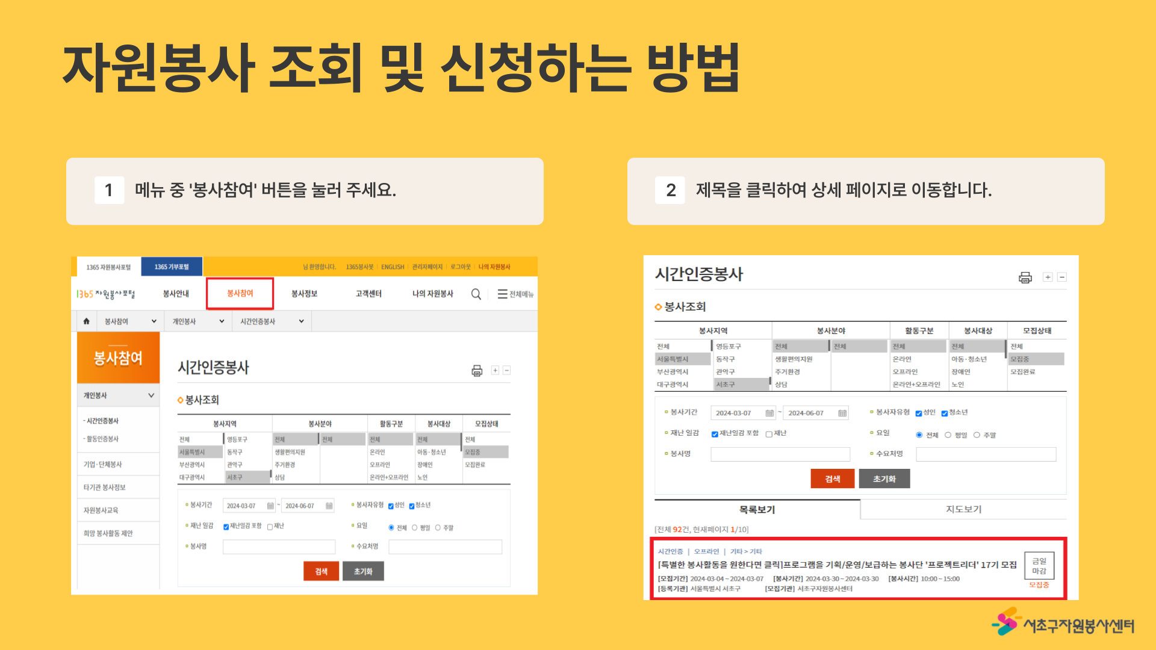Open the 전체메뉴 hamburger menu icon
Screen dimensions: 1156x650
(x=502, y=294)
